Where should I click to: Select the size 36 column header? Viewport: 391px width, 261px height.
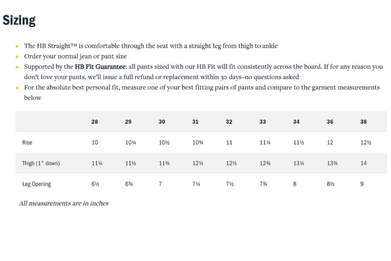click(330, 122)
